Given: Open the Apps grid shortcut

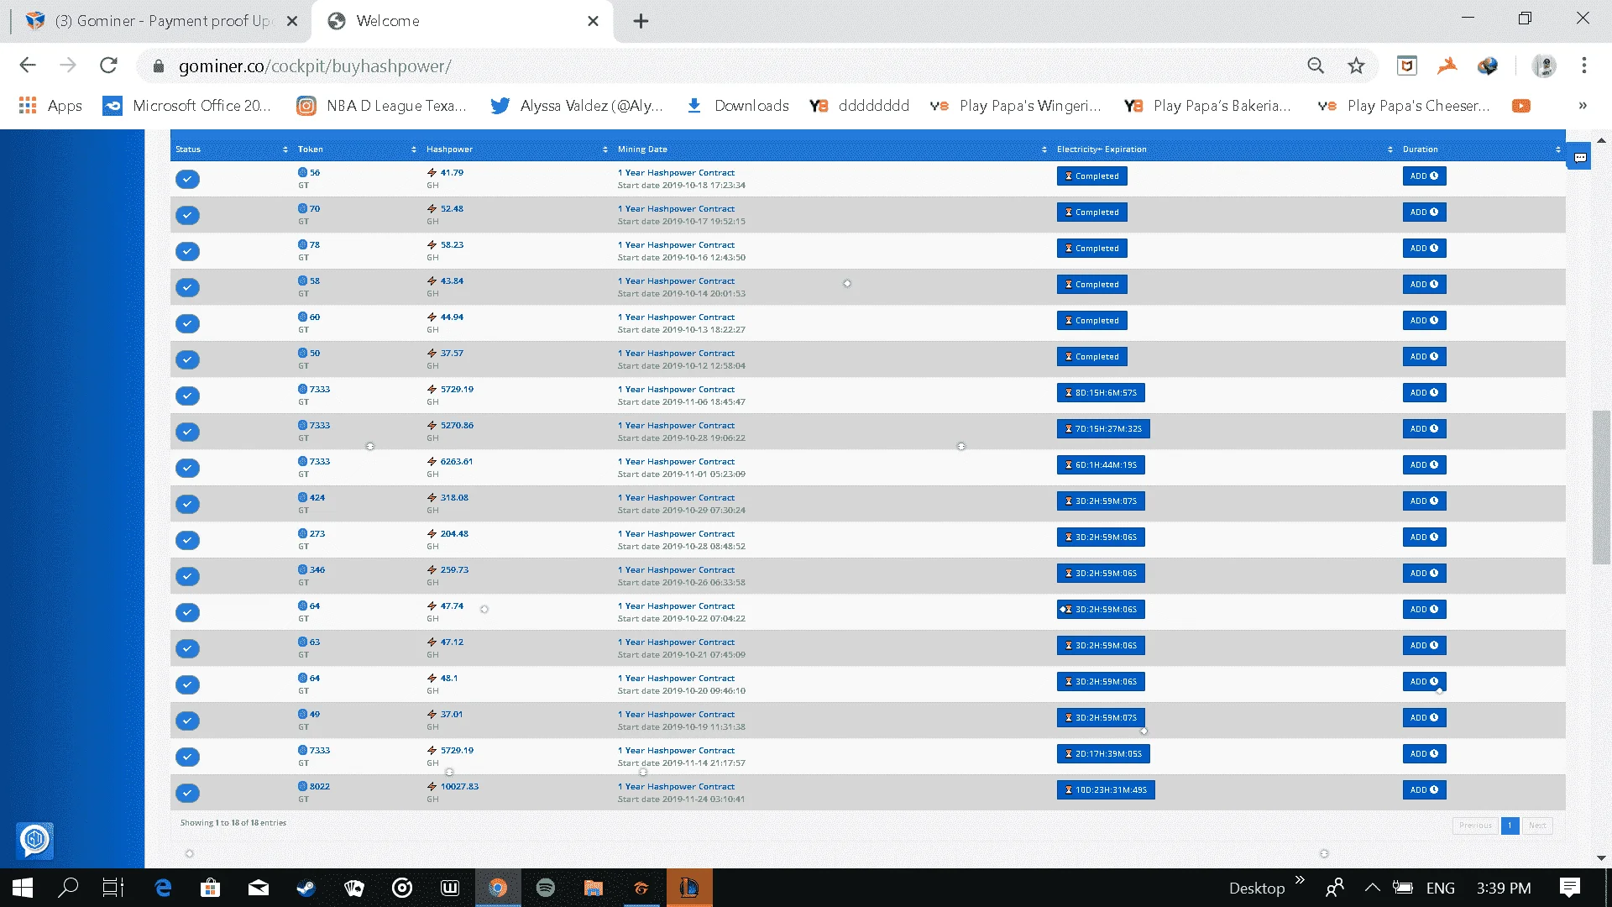Looking at the screenshot, I should point(51,106).
